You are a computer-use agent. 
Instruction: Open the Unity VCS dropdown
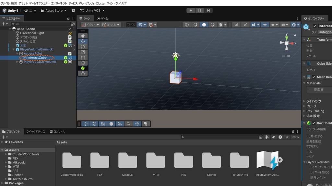pos(92,11)
